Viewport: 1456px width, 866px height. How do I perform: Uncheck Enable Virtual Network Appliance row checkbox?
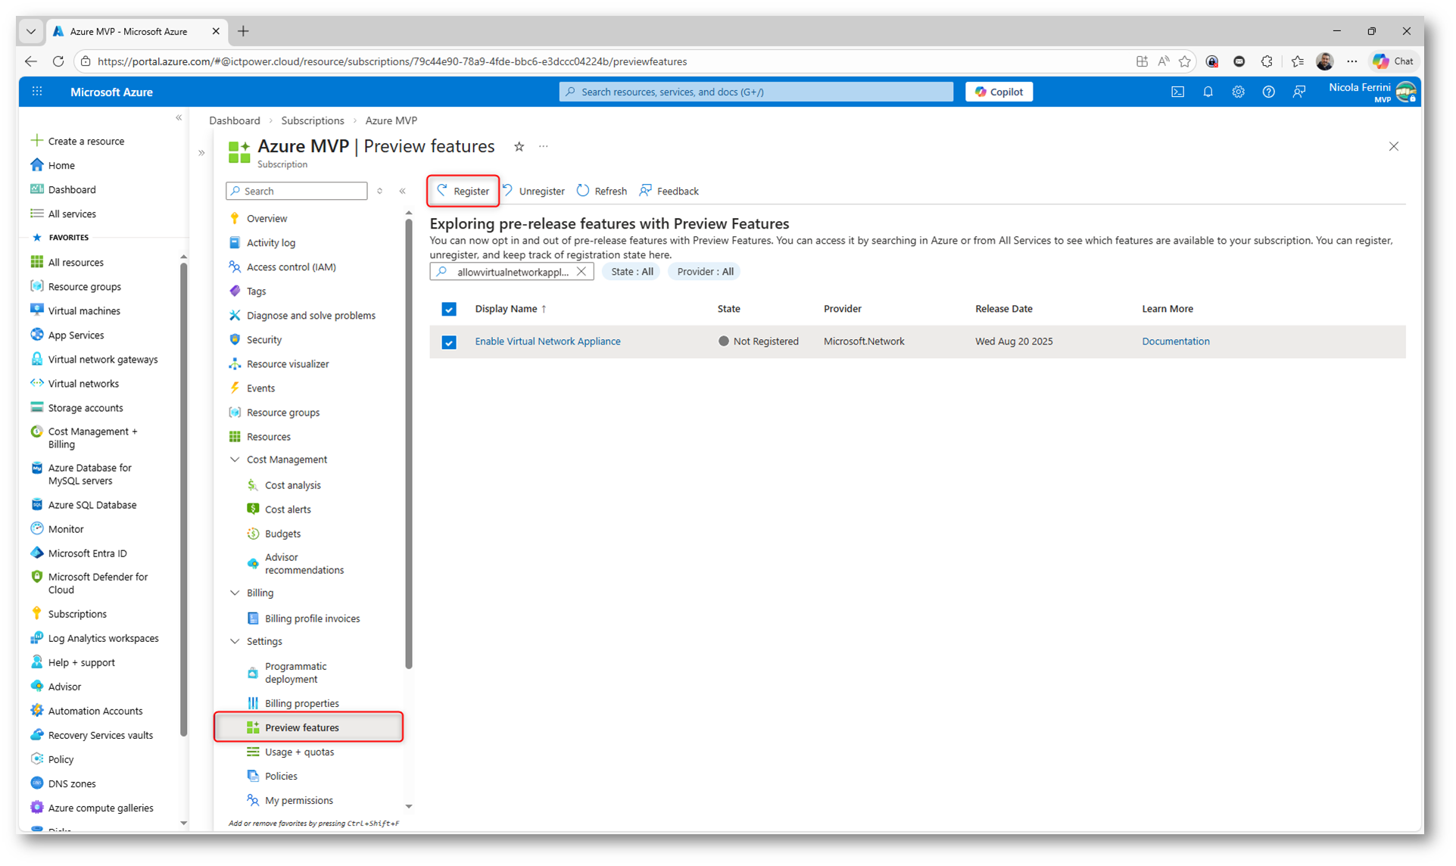point(449,342)
